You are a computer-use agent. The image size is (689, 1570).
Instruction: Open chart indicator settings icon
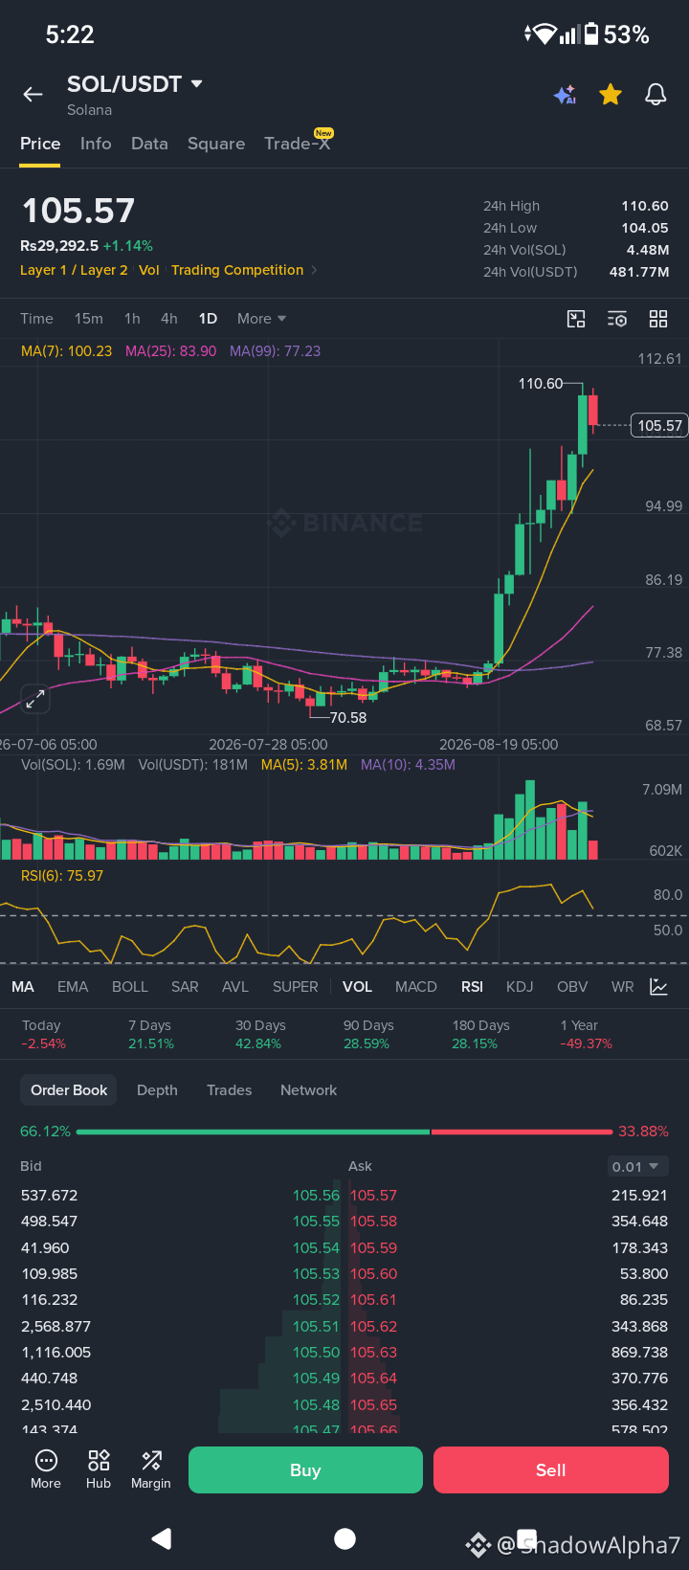point(617,319)
